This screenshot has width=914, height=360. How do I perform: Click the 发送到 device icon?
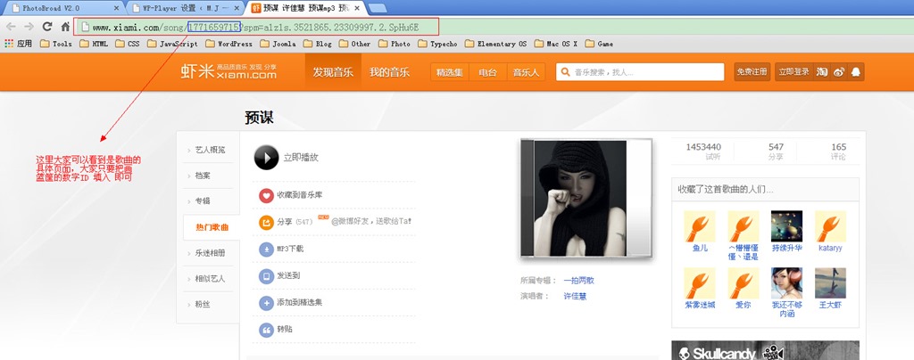click(x=266, y=275)
